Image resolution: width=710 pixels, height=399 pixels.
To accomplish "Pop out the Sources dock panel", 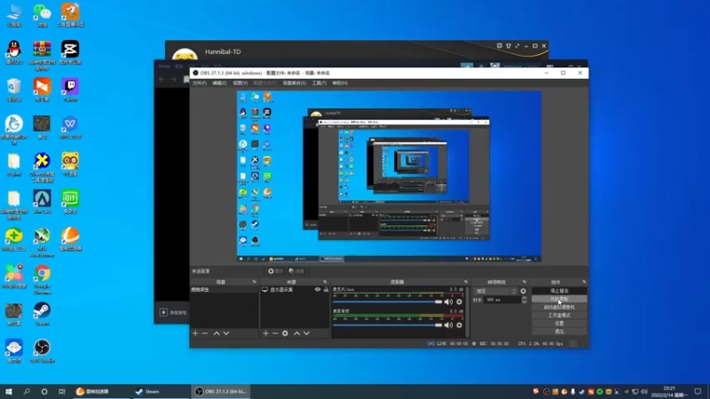I will tap(325, 282).
